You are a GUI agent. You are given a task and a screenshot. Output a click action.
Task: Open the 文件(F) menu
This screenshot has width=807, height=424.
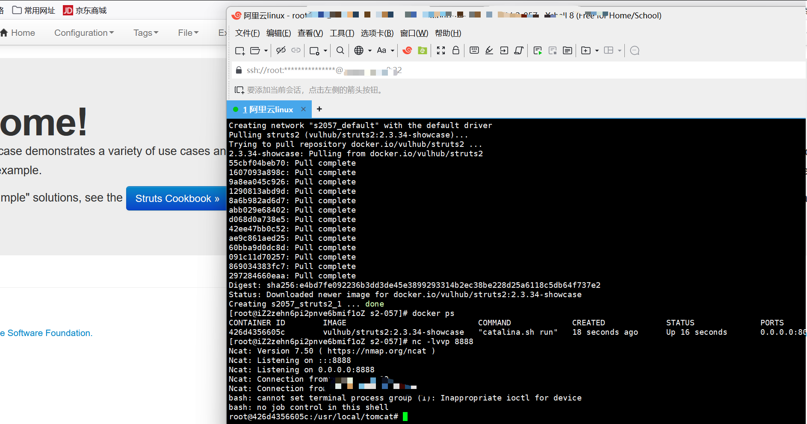click(x=247, y=33)
